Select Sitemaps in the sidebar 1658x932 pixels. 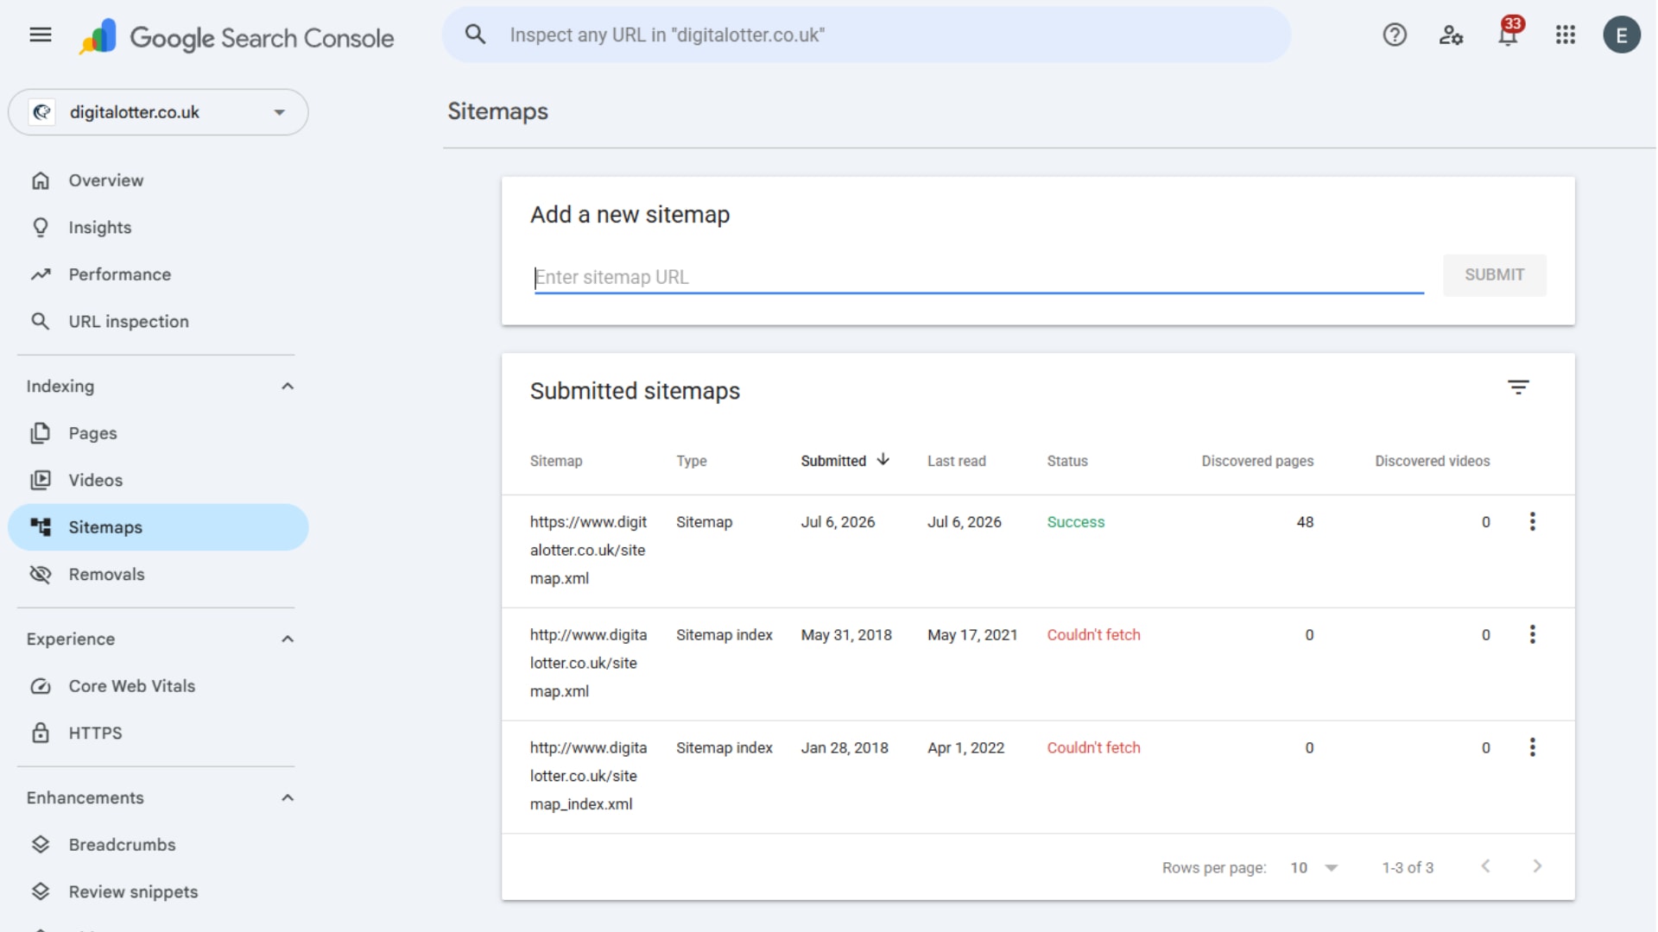click(x=158, y=527)
